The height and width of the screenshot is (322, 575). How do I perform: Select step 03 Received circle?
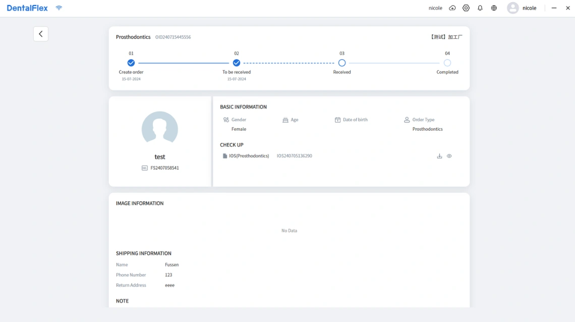point(342,63)
